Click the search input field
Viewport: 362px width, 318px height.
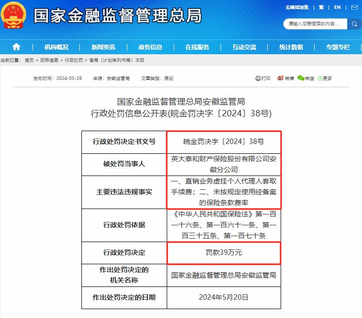(316, 24)
